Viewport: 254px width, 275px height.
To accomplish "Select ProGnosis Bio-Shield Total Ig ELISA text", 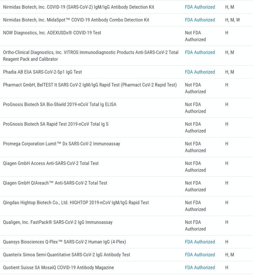I will pos(60,105).
